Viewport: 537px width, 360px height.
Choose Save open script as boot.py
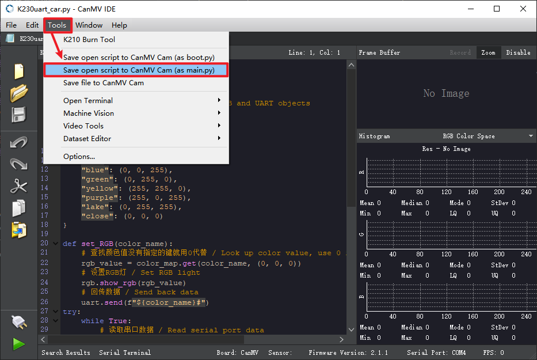(x=136, y=57)
